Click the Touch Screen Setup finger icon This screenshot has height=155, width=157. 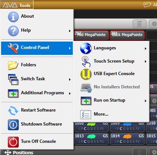[x=86, y=61]
